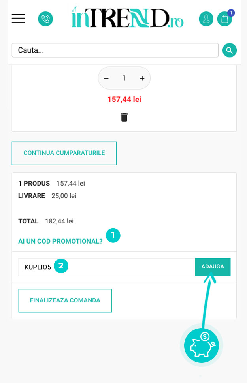Image resolution: width=247 pixels, height=383 pixels.
Task: Click the search magnifier button
Action: tap(230, 50)
